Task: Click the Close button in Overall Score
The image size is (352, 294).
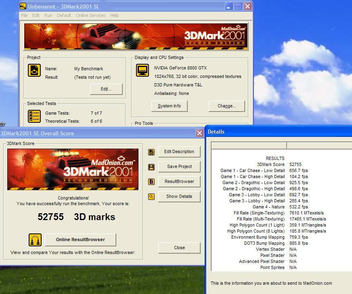Action: point(179,248)
